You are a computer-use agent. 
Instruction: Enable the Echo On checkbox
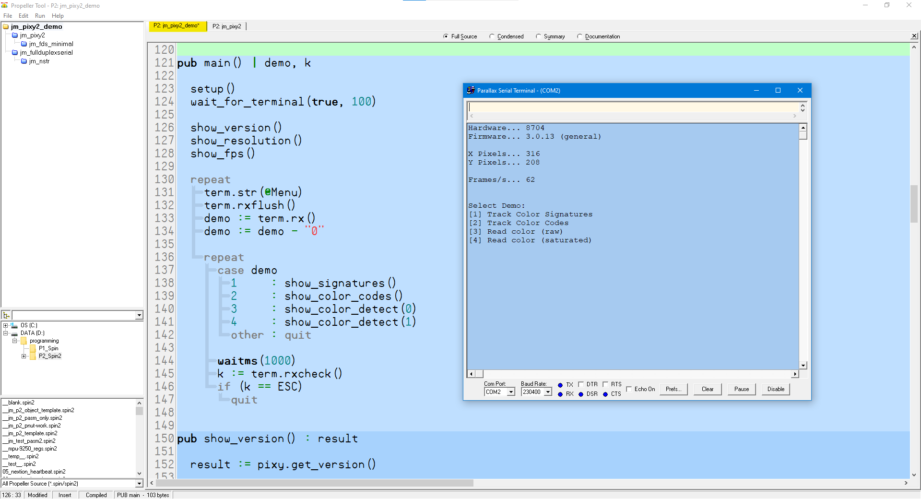[x=629, y=389]
